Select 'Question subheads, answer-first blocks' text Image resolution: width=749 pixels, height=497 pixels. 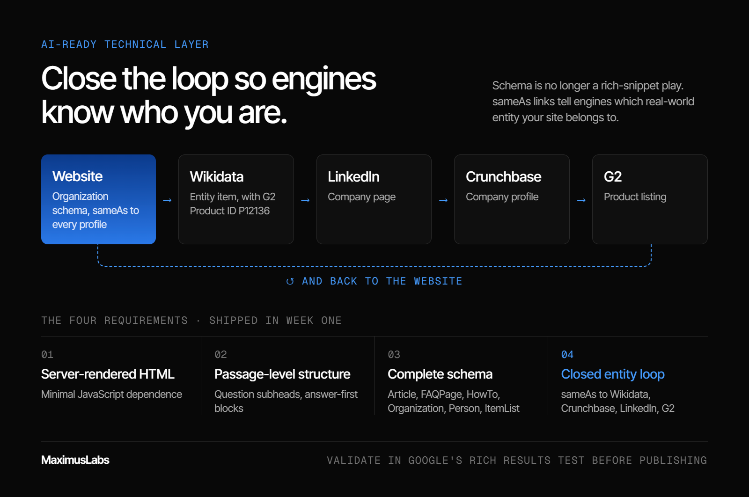[286, 402]
